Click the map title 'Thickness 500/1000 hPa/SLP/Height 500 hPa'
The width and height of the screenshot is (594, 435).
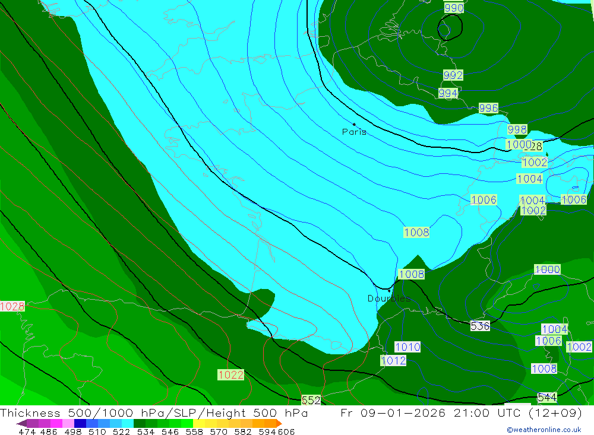(154, 412)
